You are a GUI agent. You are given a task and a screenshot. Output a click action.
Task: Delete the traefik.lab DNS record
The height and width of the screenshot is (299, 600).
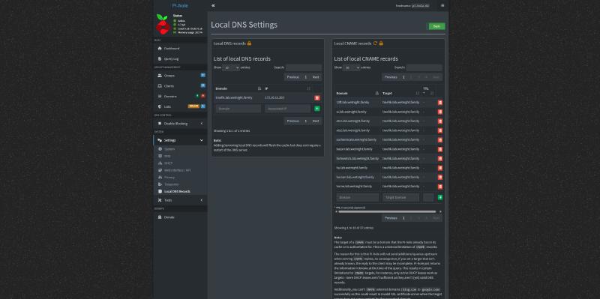pyautogui.click(x=317, y=98)
